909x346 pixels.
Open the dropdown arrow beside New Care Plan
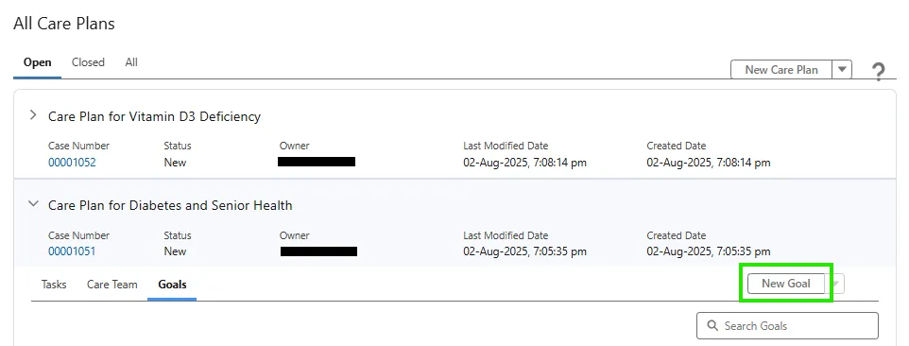click(842, 70)
